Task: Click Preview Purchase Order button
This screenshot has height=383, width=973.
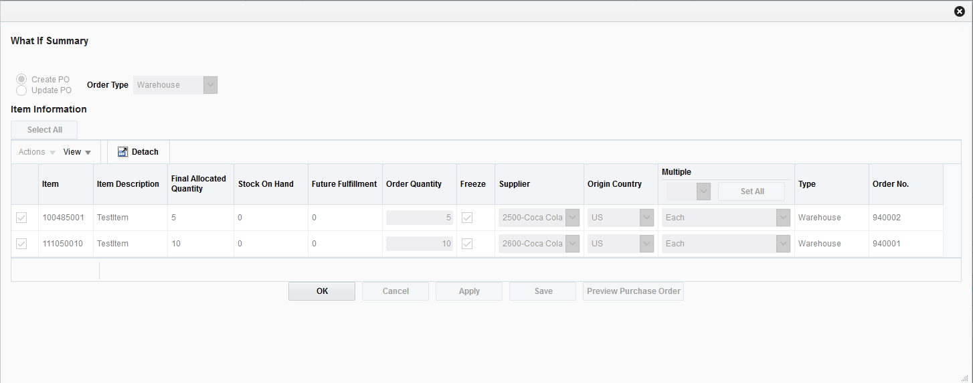Action: (634, 291)
